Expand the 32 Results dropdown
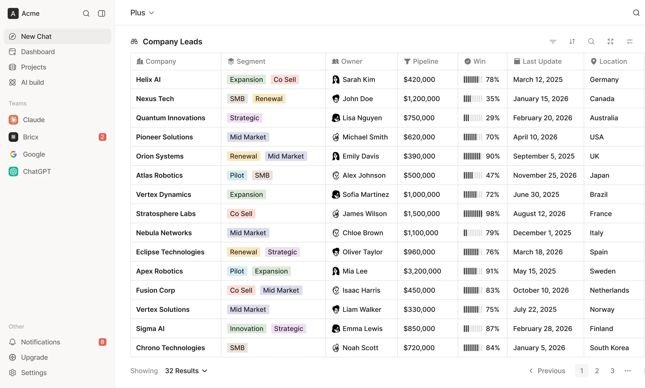 coord(186,371)
